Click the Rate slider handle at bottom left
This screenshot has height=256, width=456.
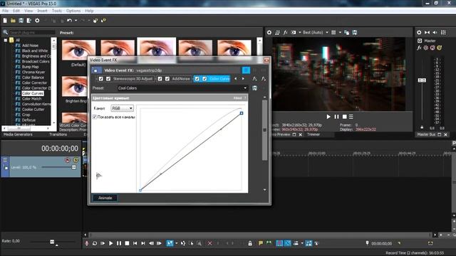pos(52,242)
